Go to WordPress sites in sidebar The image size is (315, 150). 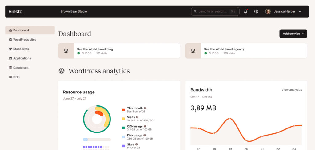click(x=25, y=40)
